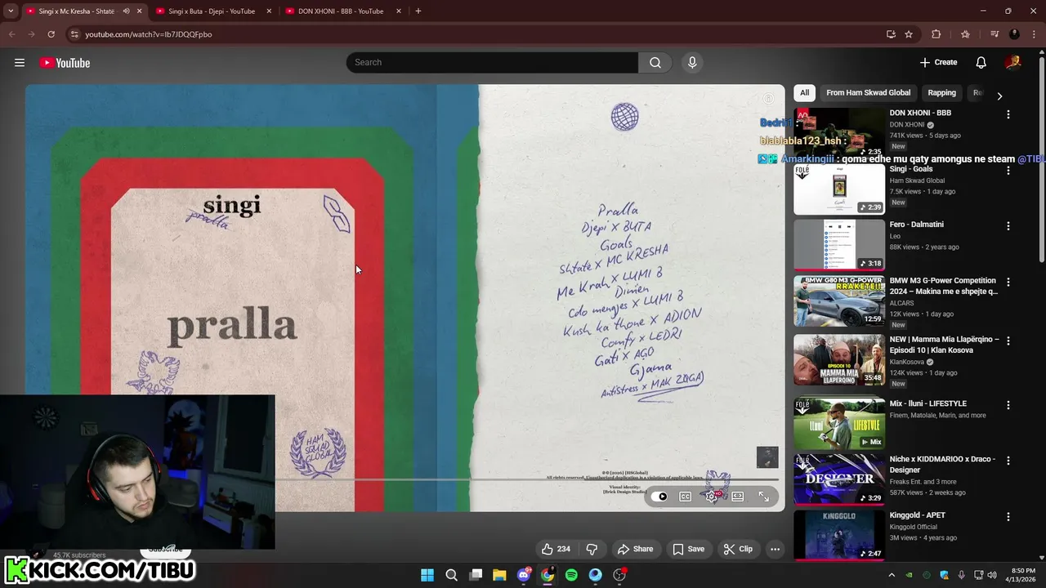1046x588 pixels.
Task: Open Spotify from the taskbar
Action: point(571,575)
